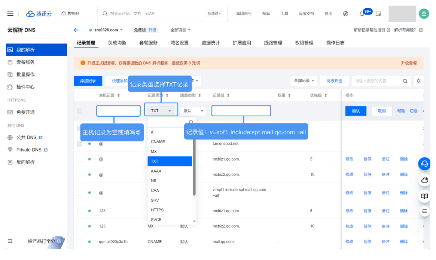Screen dimensions: 436x260
Task: Click 升级 next to 免费版
Action: coord(152,30)
